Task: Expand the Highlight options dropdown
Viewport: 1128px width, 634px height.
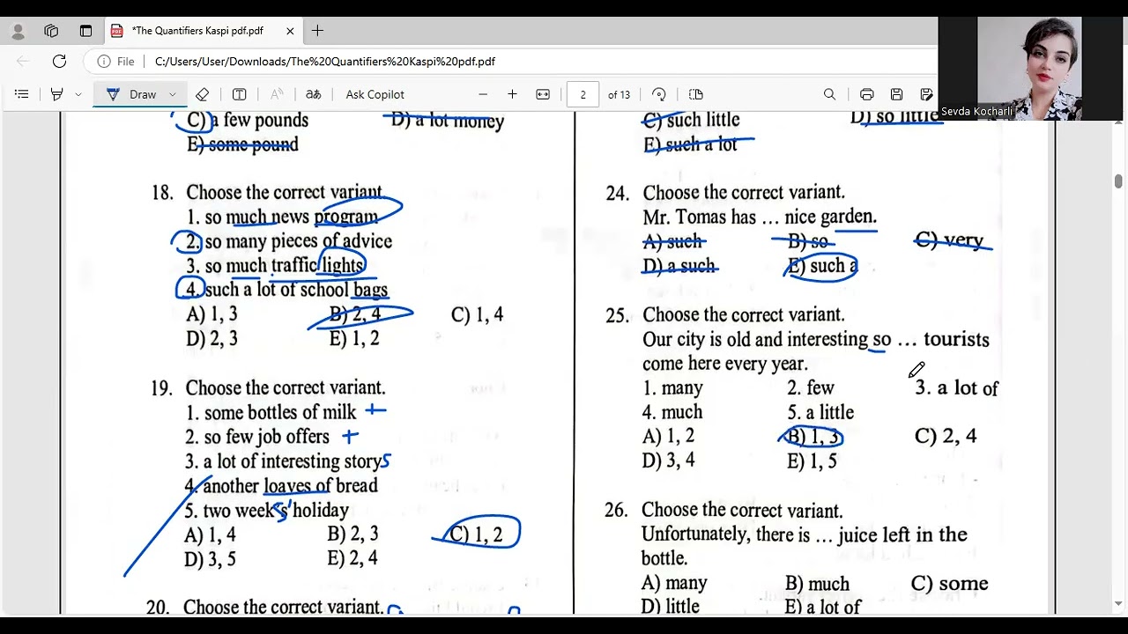Action: pos(78,94)
